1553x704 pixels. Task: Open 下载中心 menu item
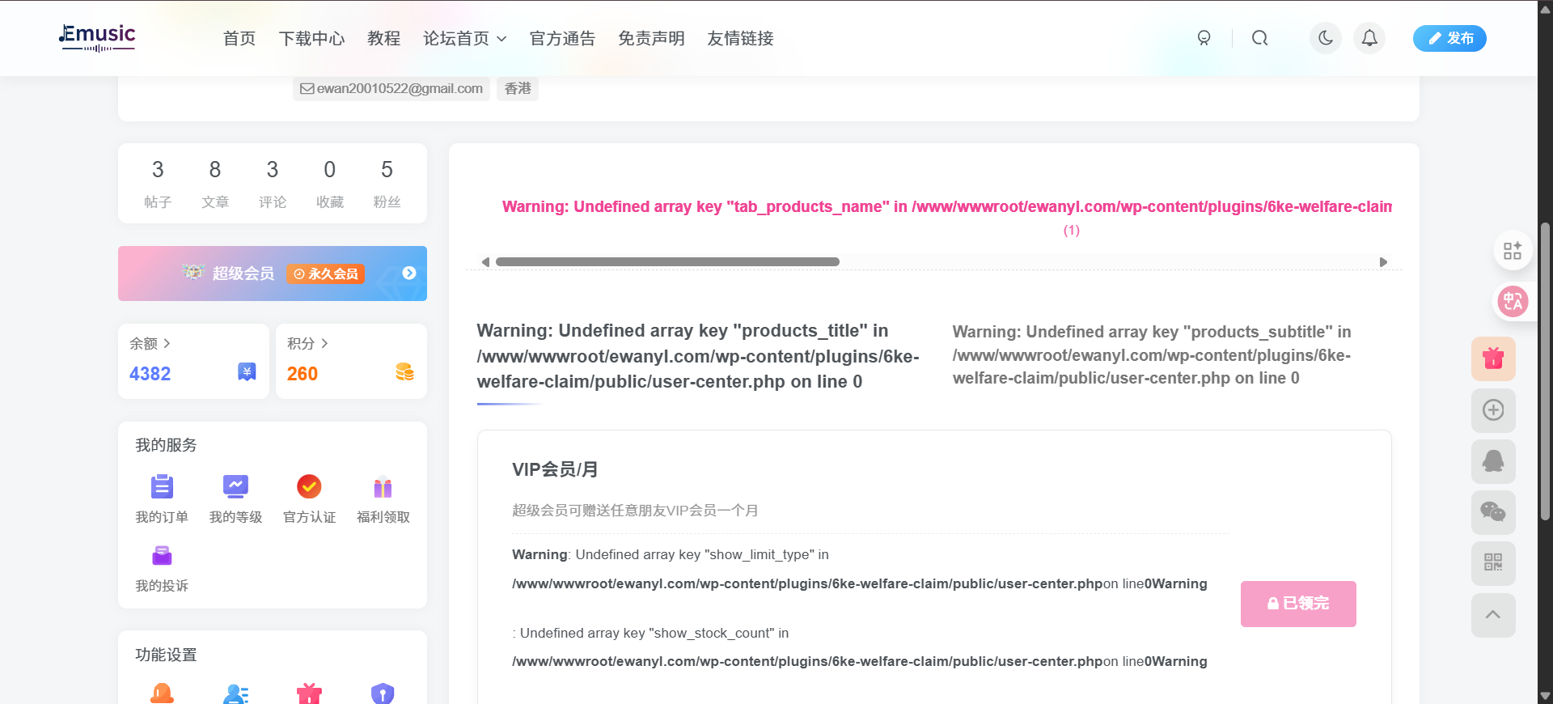pyautogui.click(x=311, y=38)
